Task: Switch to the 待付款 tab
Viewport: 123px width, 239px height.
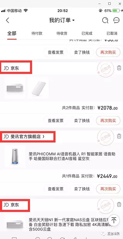Action: (37, 33)
